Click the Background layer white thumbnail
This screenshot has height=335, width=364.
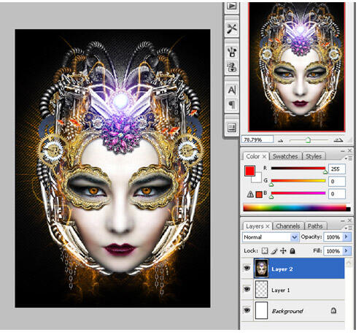click(261, 310)
